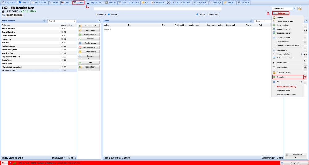Screen dimensions: 309x165
Task: Click the Merge readers icon in menu
Action: pyautogui.click(x=274, y=25)
